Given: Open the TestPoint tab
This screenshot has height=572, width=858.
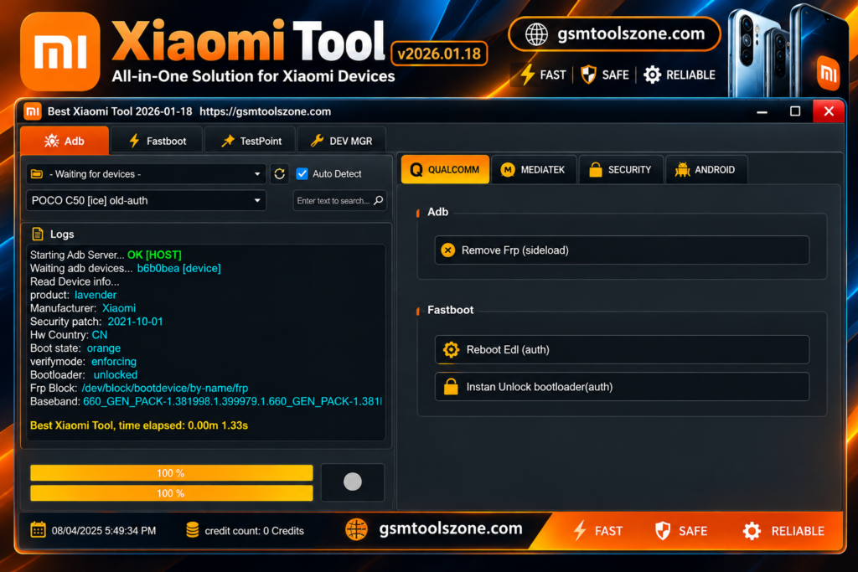Looking at the screenshot, I should coord(251,141).
